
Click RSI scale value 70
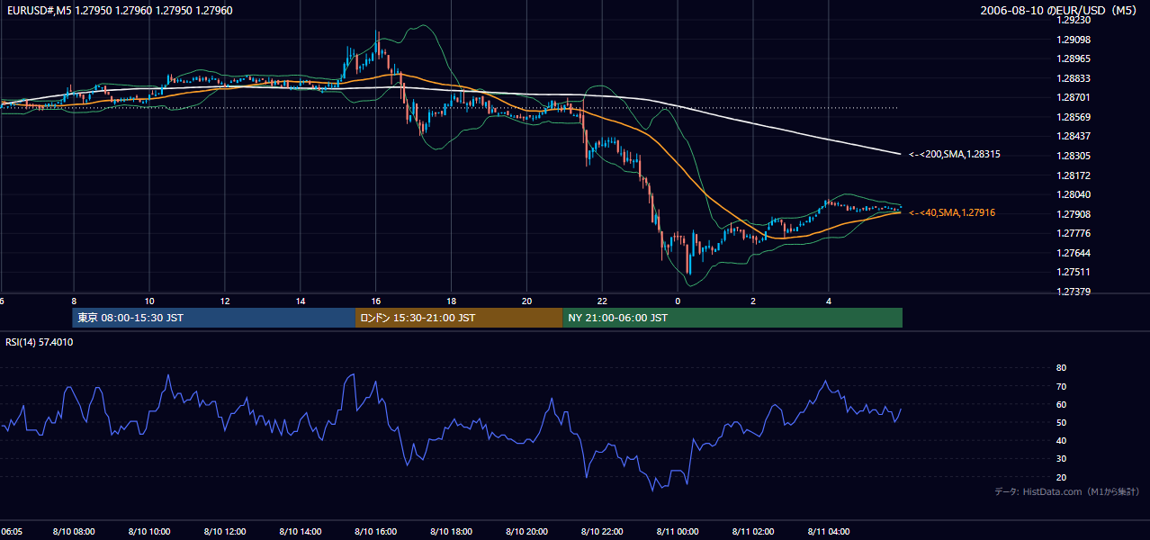coord(1061,386)
